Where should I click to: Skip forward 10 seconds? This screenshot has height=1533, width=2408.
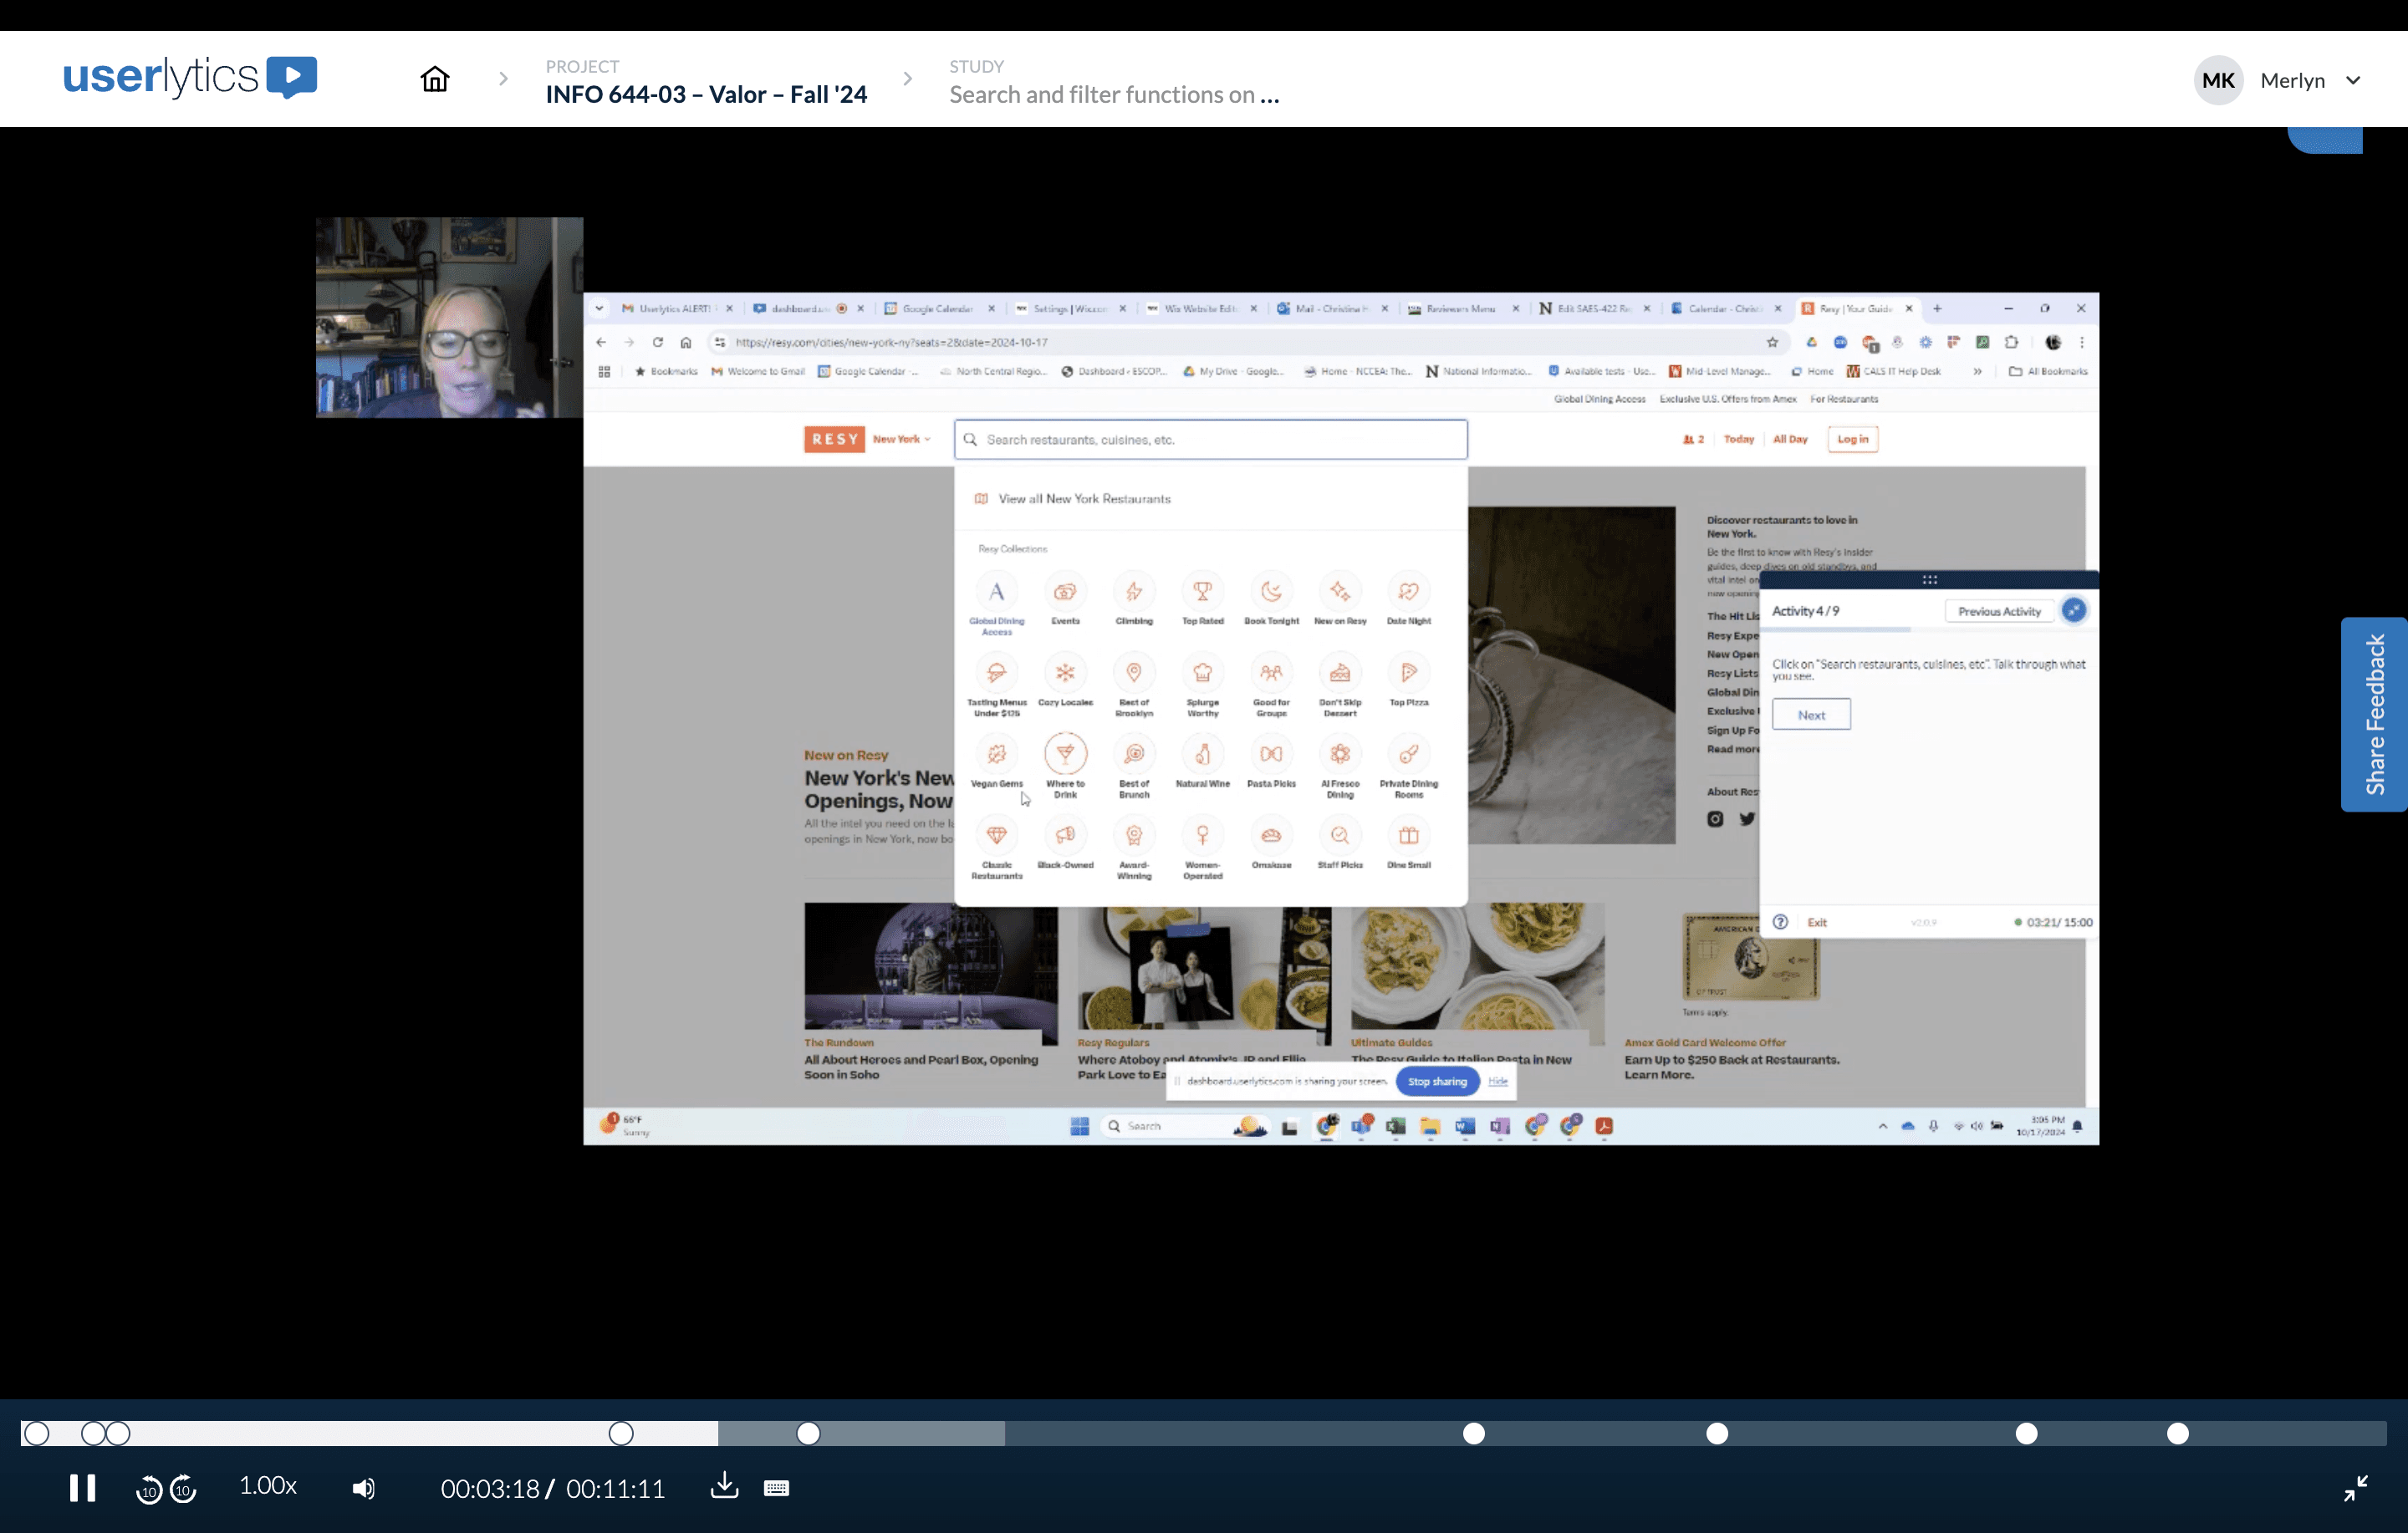(x=183, y=1490)
